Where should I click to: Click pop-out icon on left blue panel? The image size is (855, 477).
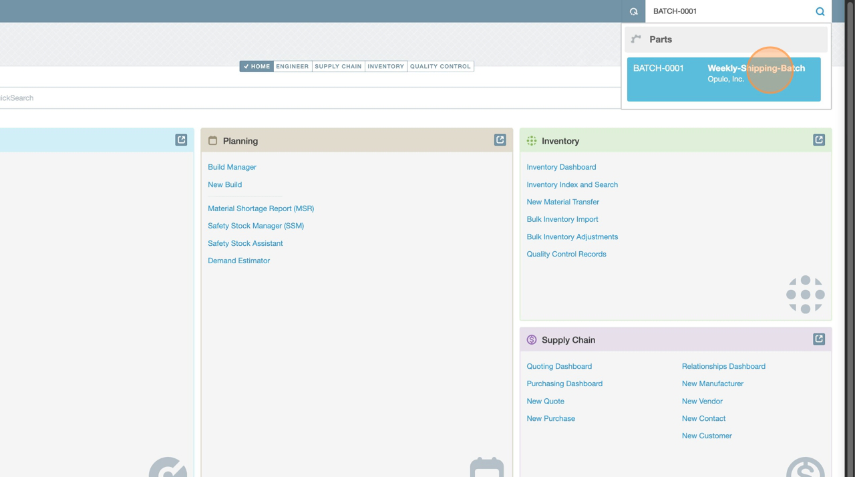pyautogui.click(x=181, y=140)
